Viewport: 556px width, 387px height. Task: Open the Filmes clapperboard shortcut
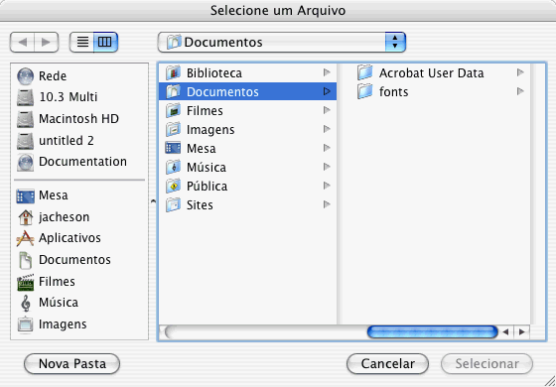[x=25, y=282]
